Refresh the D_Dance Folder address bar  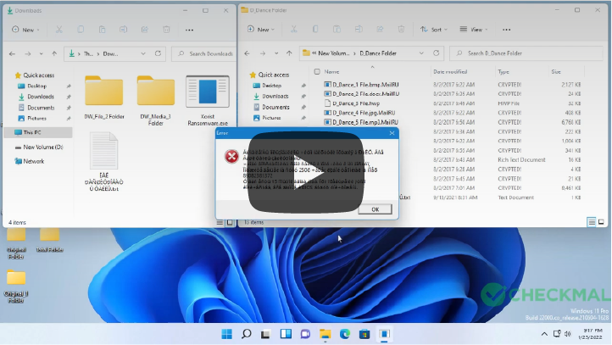(436, 53)
